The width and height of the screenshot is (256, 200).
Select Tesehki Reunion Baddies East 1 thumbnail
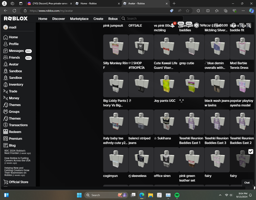pyautogui.click(x=191, y=122)
